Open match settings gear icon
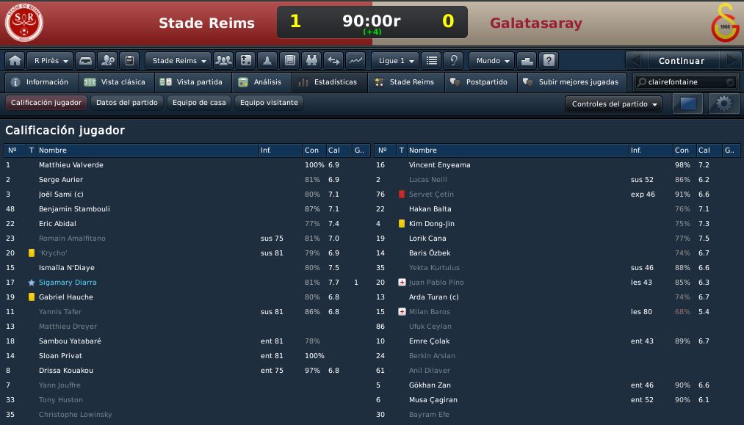Viewport: 744px width, 425px height. (723, 103)
